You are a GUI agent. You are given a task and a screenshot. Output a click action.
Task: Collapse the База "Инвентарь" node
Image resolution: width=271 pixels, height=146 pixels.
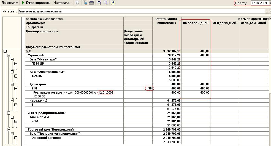coord(12,59)
